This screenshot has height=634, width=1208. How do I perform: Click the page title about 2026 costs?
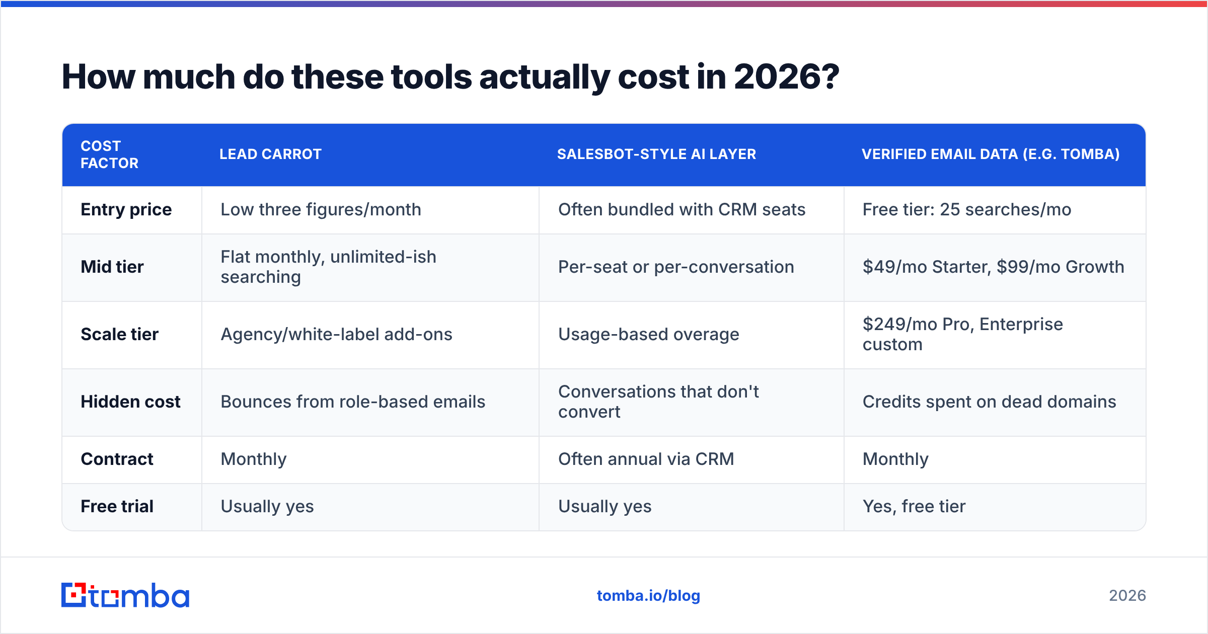point(450,77)
